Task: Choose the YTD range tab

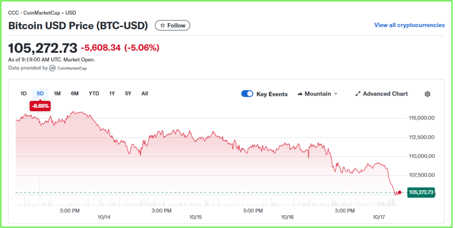Action: (x=94, y=93)
